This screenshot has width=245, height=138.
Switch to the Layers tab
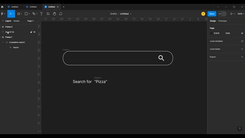point(8,21)
